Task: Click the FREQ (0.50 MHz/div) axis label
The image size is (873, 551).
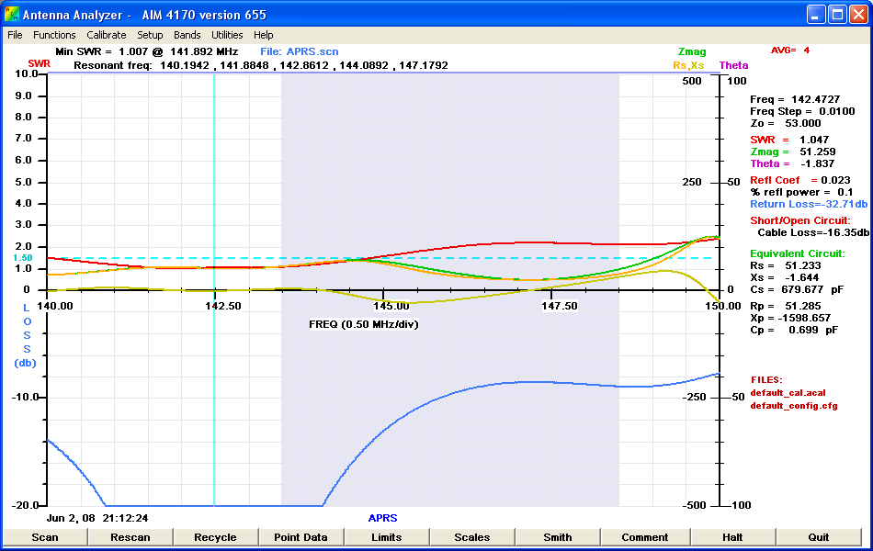Action: click(x=364, y=324)
